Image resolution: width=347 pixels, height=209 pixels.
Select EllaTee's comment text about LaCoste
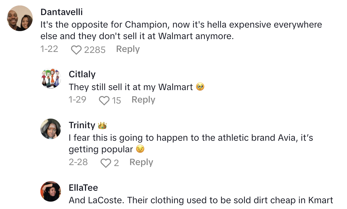point(201,201)
